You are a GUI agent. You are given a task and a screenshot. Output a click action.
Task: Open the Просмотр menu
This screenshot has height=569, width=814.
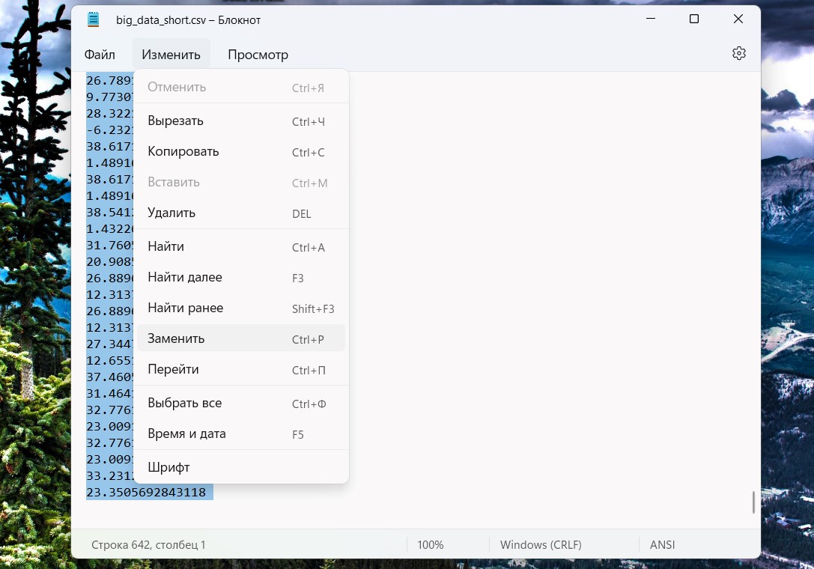point(258,55)
